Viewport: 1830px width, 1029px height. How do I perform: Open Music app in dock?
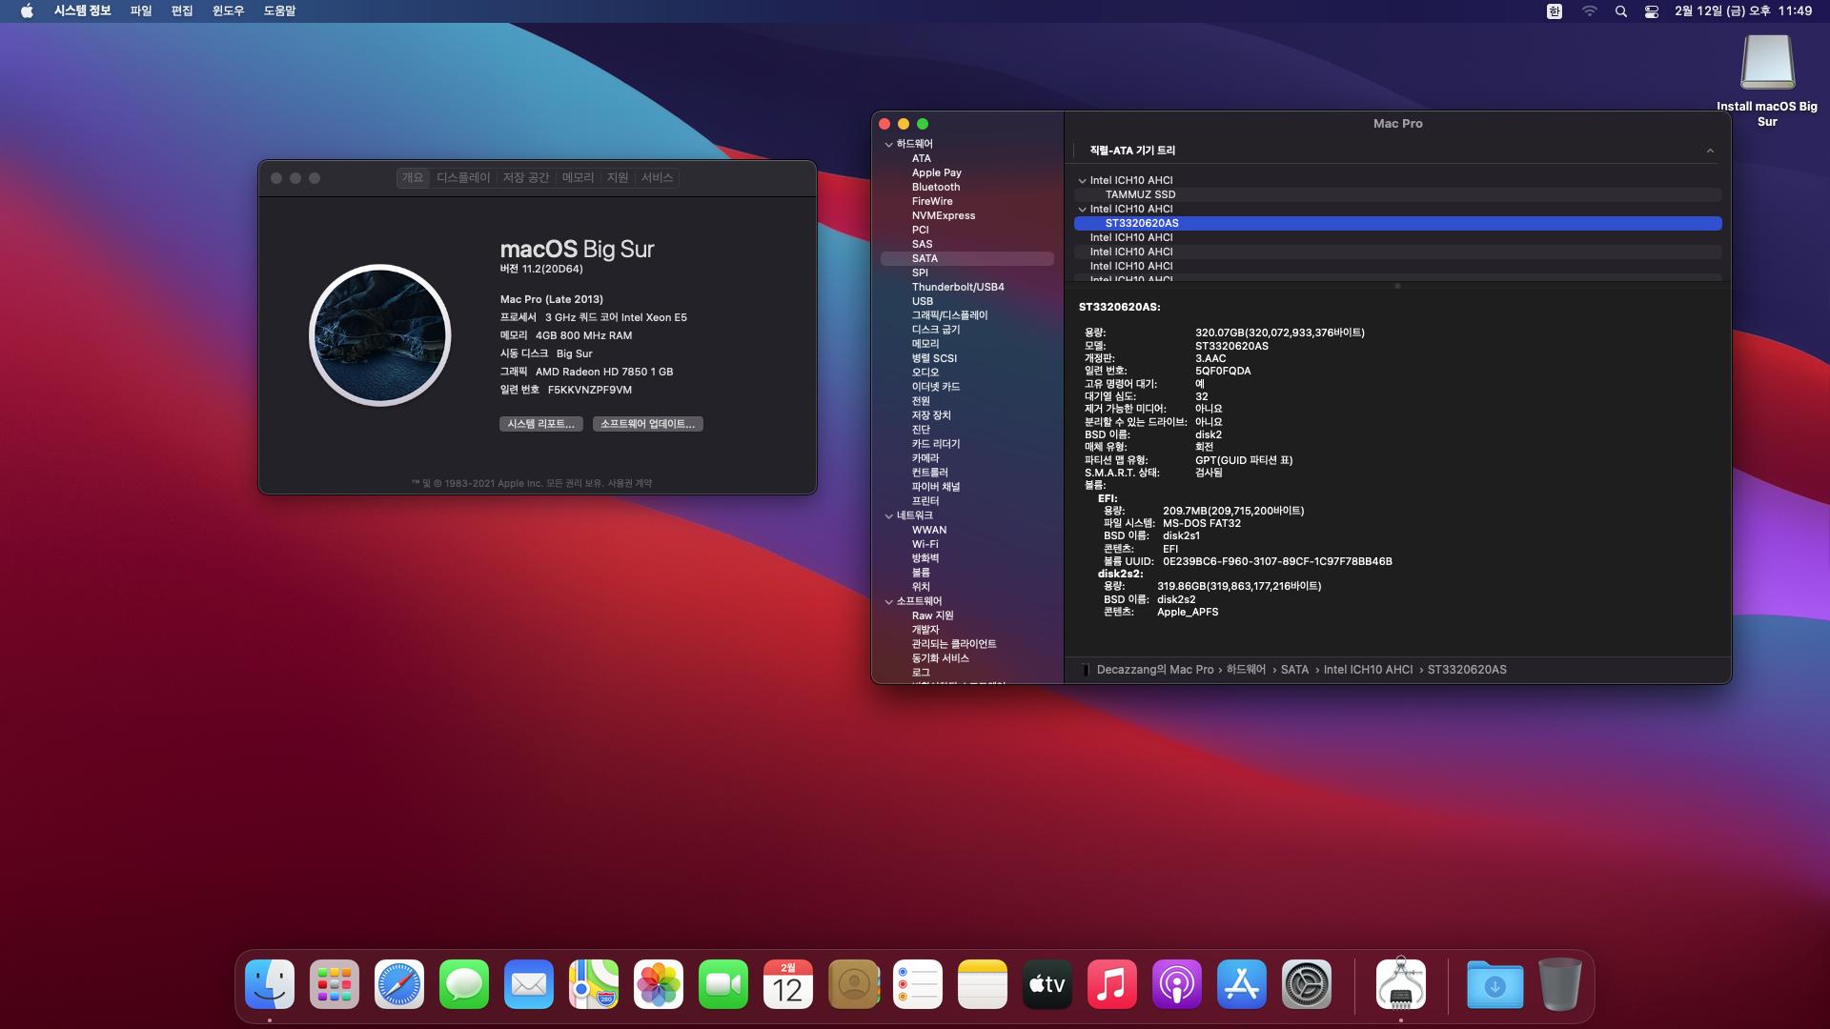[x=1112, y=984]
